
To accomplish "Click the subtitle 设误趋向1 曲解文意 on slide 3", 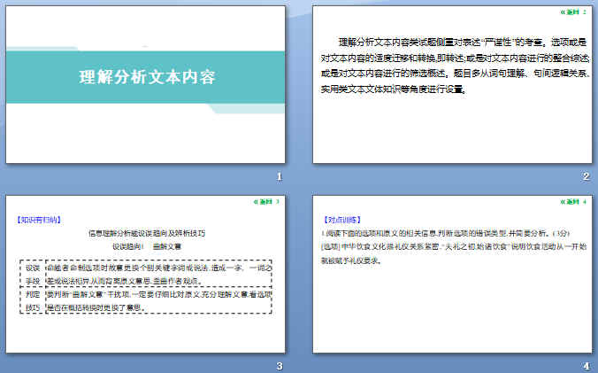I will [146, 246].
